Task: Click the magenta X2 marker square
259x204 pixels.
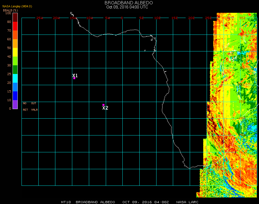Action: (x=103, y=105)
